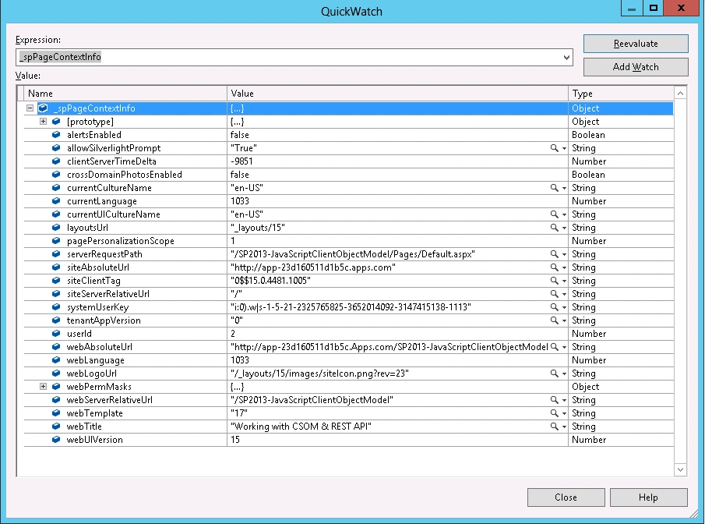Click the value "-9851" of clientServerTimeDelta
705x524 pixels.
(241, 161)
